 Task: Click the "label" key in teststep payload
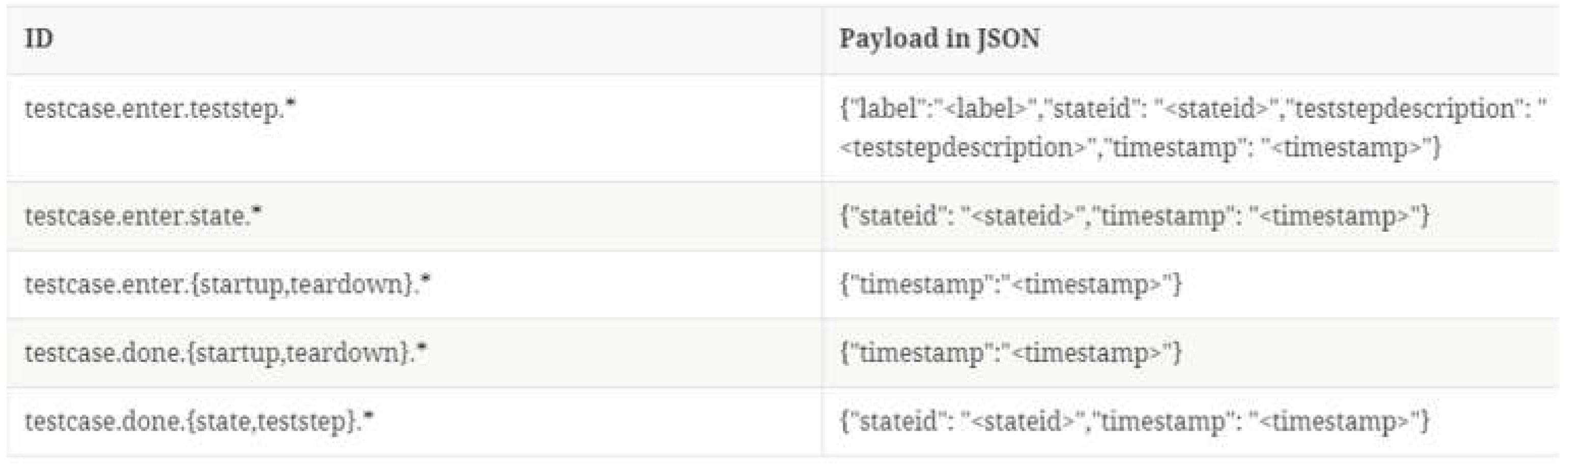(x=887, y=109)
